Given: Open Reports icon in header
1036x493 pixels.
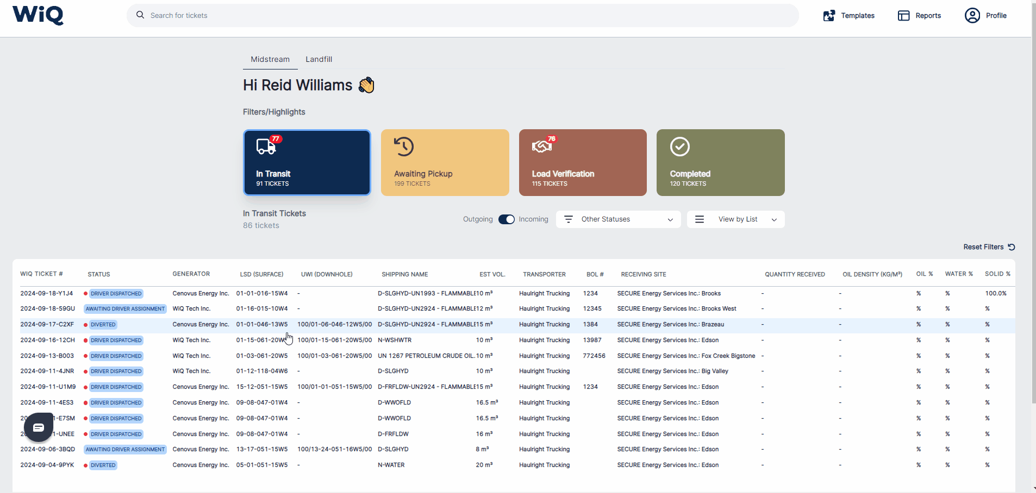Looking at the screenshot, I should pos(903,16).
